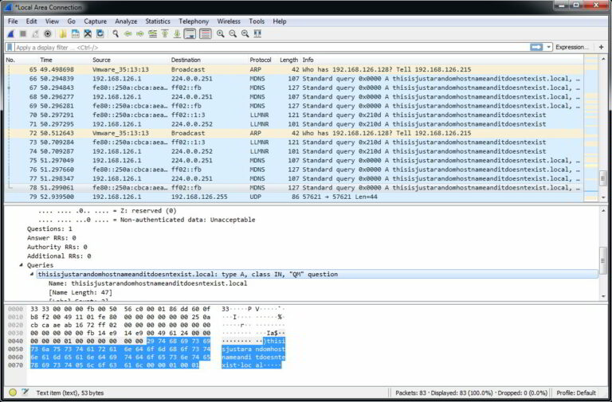
Task: Open the Wireless menu
Action: (229, 21)
